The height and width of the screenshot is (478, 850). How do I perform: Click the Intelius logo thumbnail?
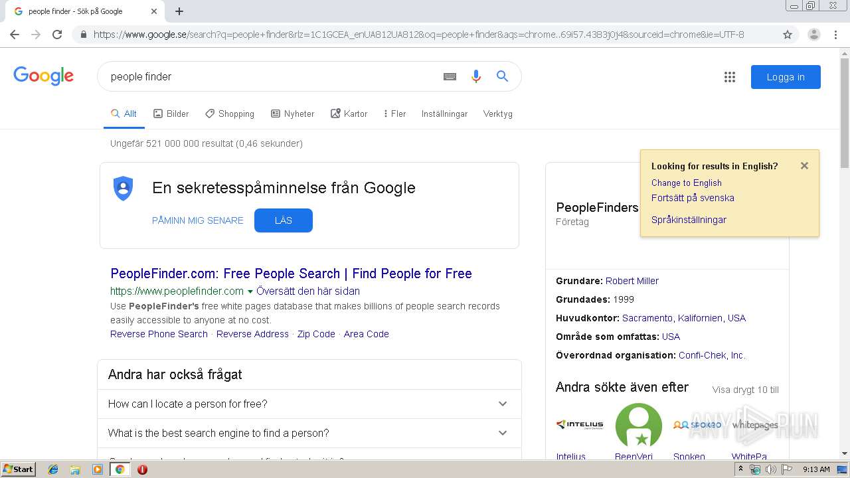point(580,425)
